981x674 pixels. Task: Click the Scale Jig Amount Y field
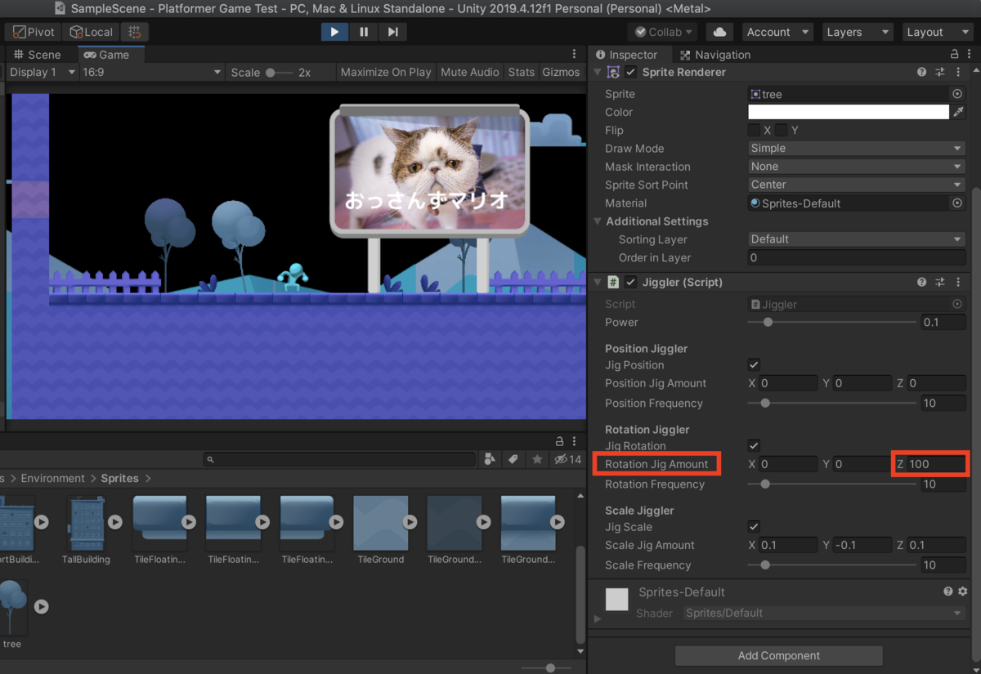[x=862, y=545]
